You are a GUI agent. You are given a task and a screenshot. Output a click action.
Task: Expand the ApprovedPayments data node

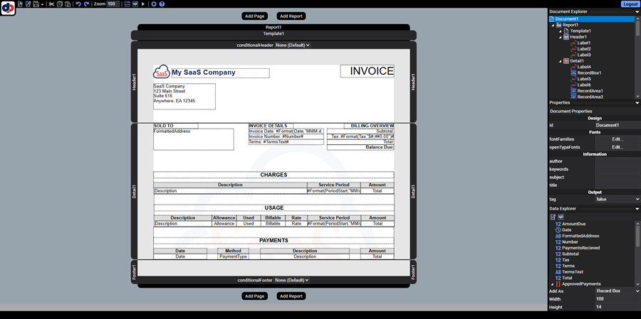[553, 284]
